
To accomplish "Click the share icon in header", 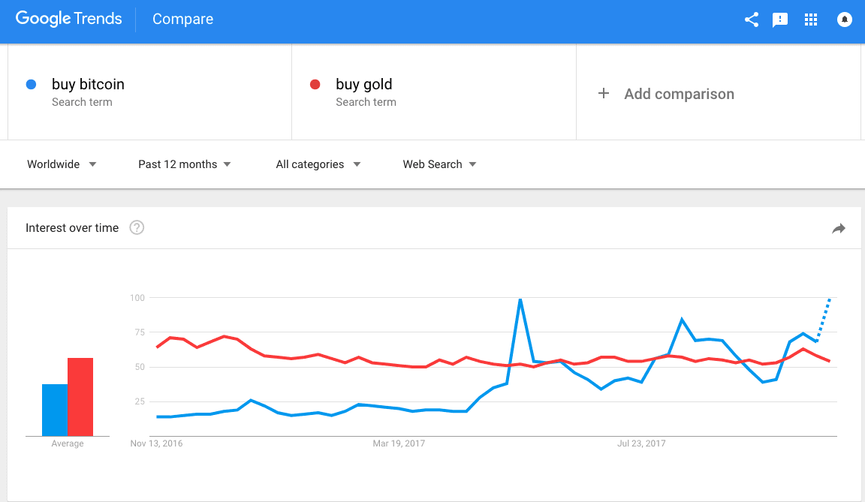I will coord(752,20).
